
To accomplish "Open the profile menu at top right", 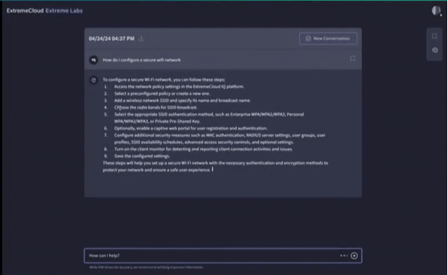I will [x=436, y=10].
